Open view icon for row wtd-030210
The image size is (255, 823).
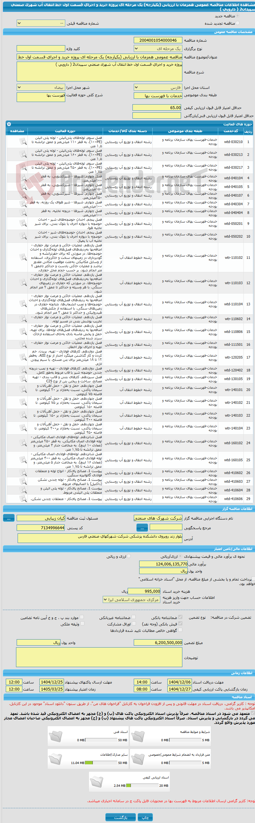(x=23, y=141)
